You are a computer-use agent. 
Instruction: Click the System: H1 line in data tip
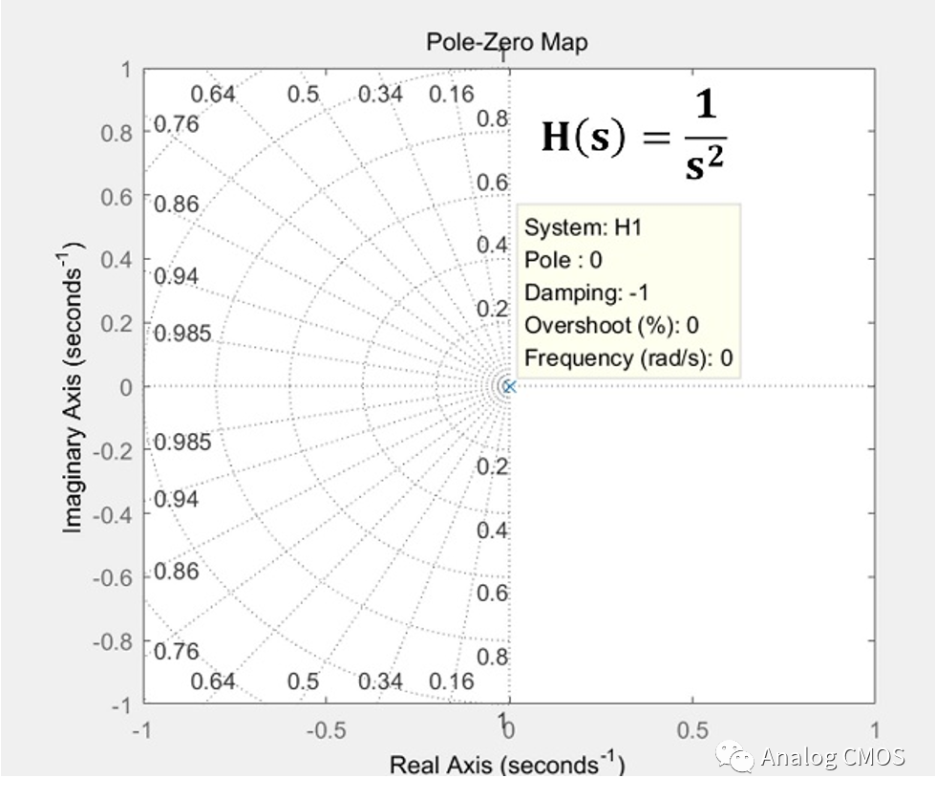pyautogui.click(x=572, y=227)
